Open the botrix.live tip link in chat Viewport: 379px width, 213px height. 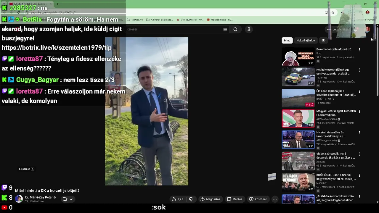57,48
